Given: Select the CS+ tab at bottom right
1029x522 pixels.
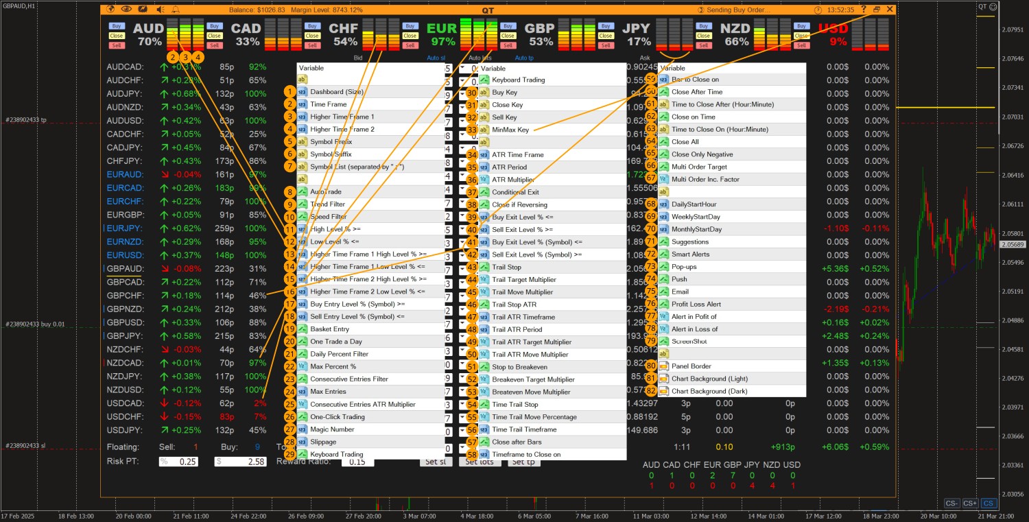Looking at the screenshot, I should click(x=970, y=503).
